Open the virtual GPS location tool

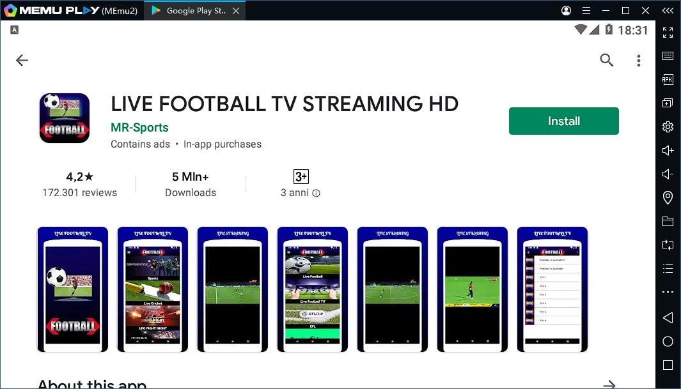(x=668, y=197)
